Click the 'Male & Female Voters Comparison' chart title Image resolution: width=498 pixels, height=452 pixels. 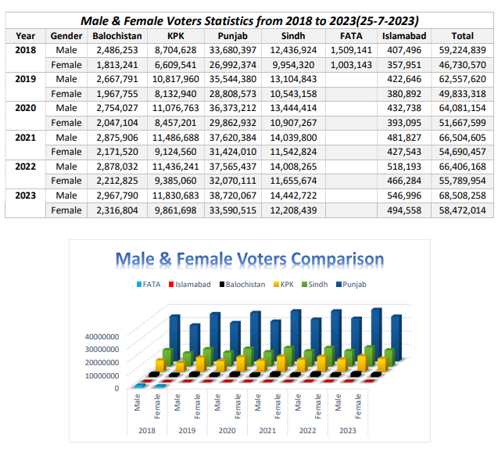pyautogui.click(x=249, y=259)
